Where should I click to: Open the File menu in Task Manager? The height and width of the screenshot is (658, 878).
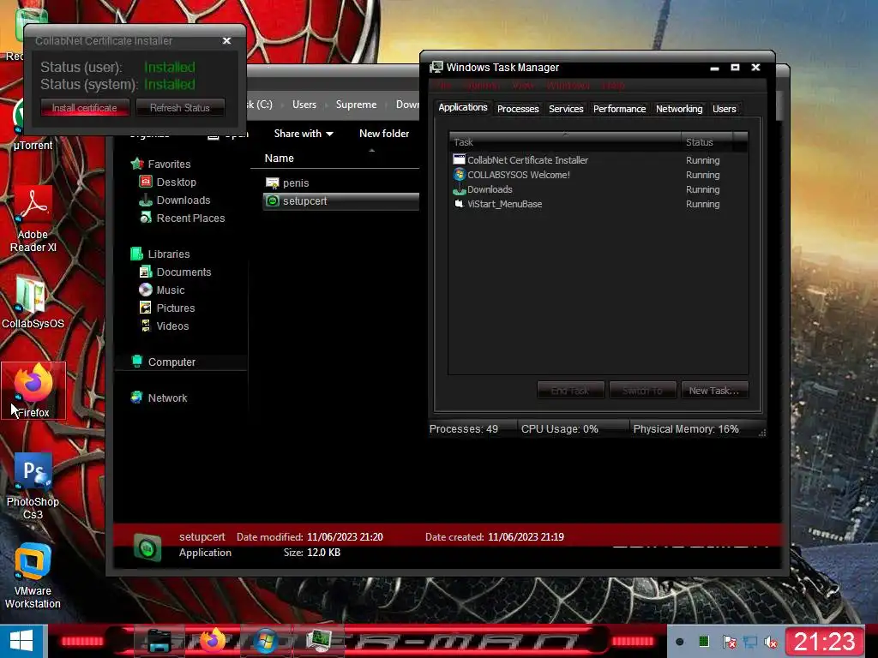(x=443, y=85)
